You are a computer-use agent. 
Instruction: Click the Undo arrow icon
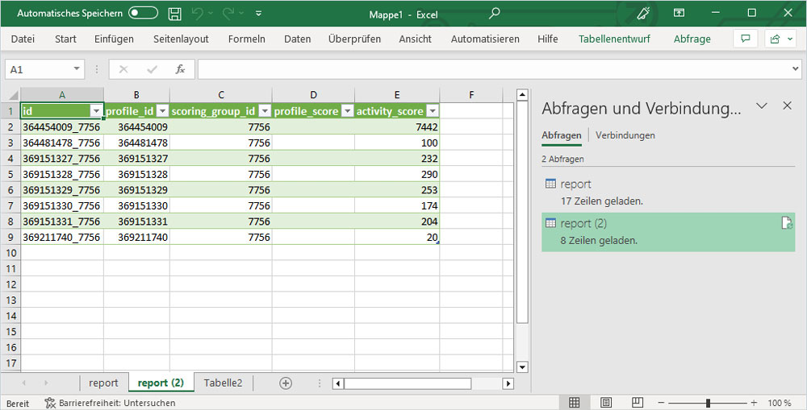pyautogui.click(x=198, y=14)
